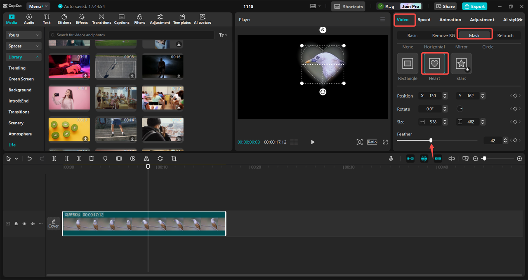The height and width of the screenshot is (280, 528).
Task: Open the Adjustment panel in top toolbar
Action: click(x=160, y=19)
